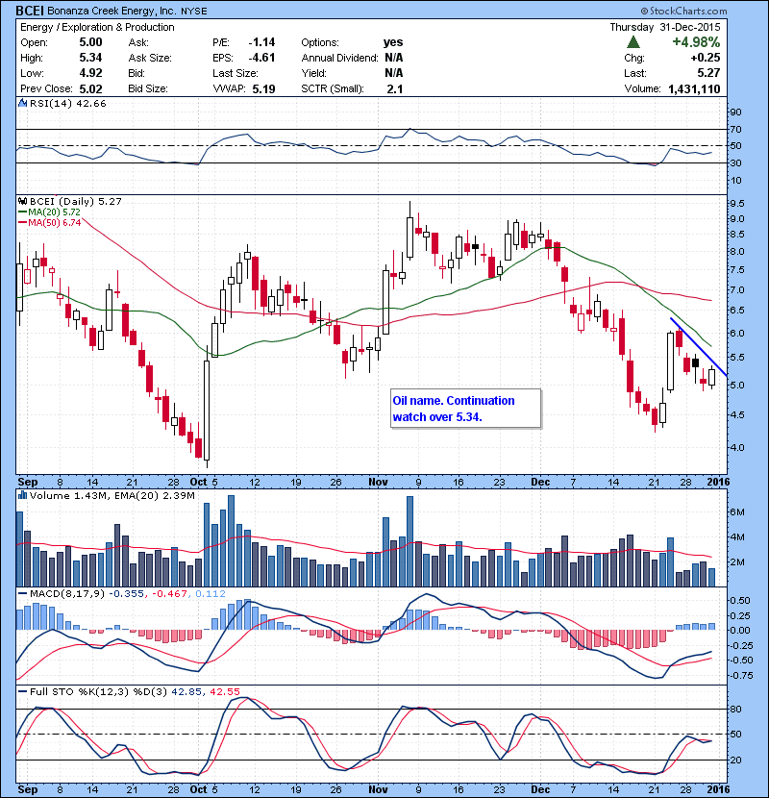
Task: Click the Chg value "+0.25"
Action: coord(706,58)
